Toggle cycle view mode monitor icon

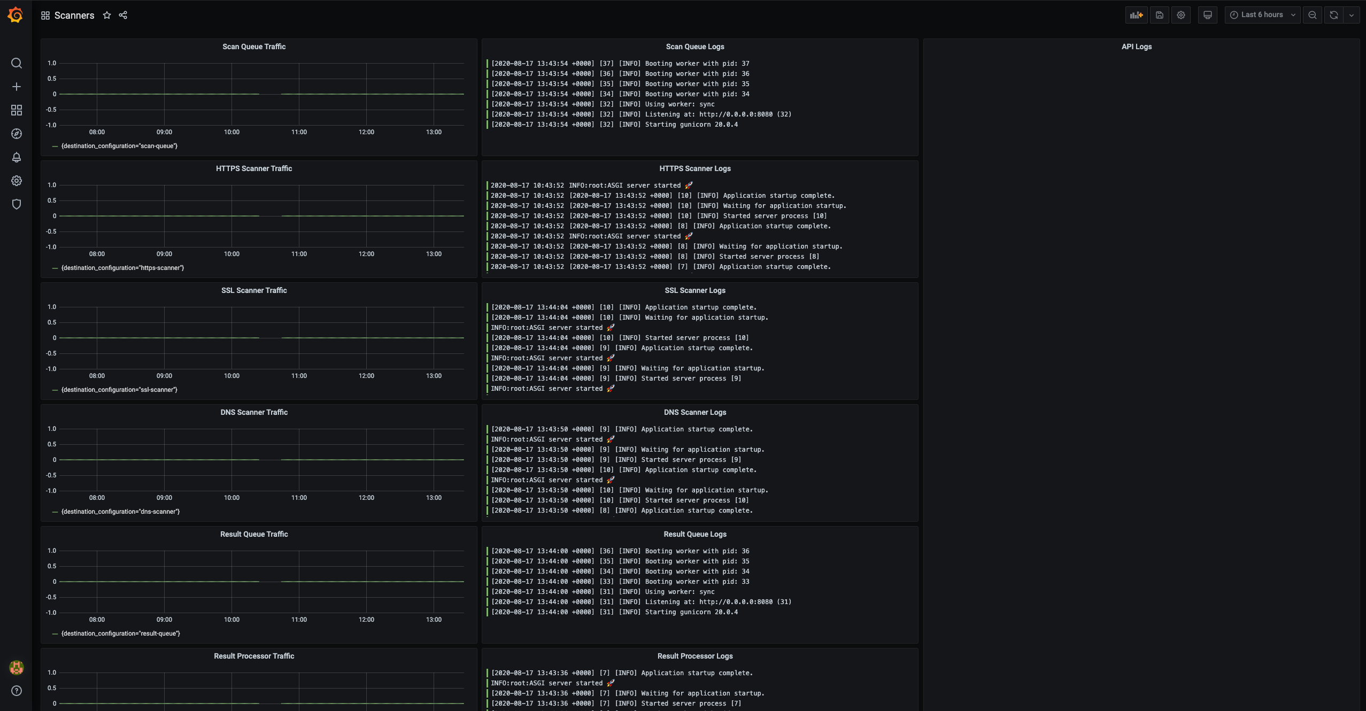pyautogui.click(x=1207, y=15)
